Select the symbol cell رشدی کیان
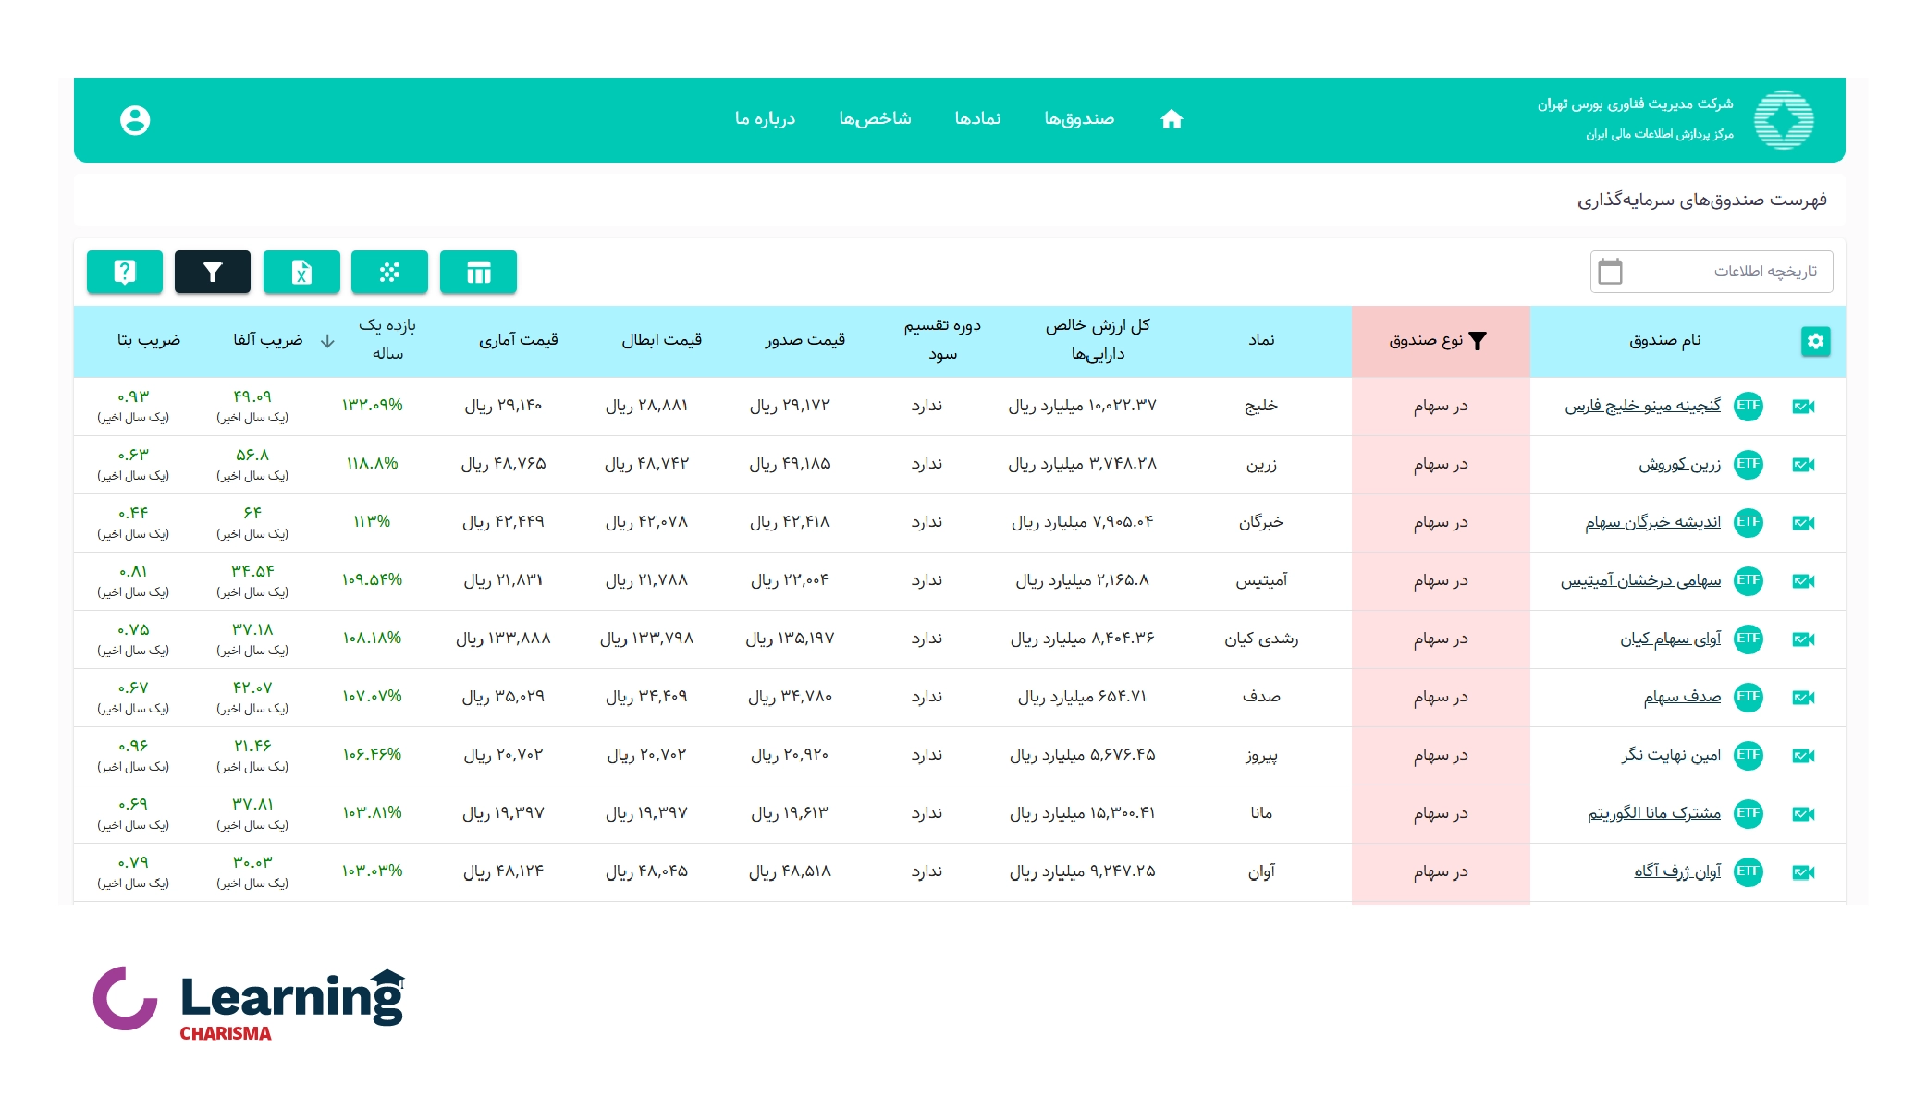1927x1108 pixels. point(1261,639)
